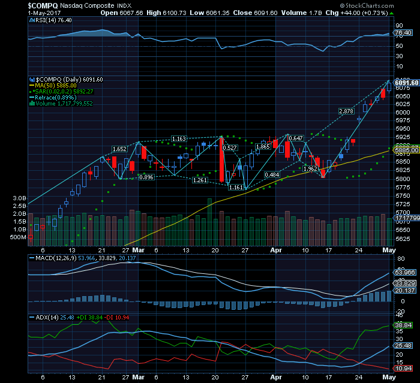Click the Volume 1.7B header value
420x383 pixels.
301,13
